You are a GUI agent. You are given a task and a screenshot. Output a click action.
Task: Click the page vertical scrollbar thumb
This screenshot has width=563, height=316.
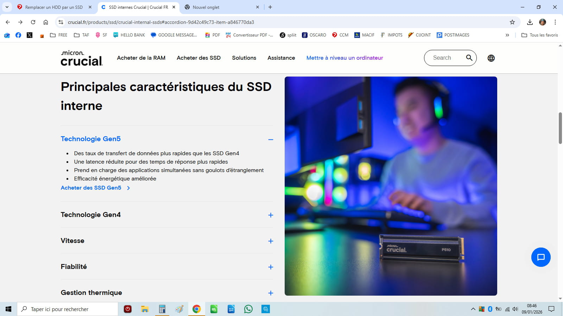(560, 128)
